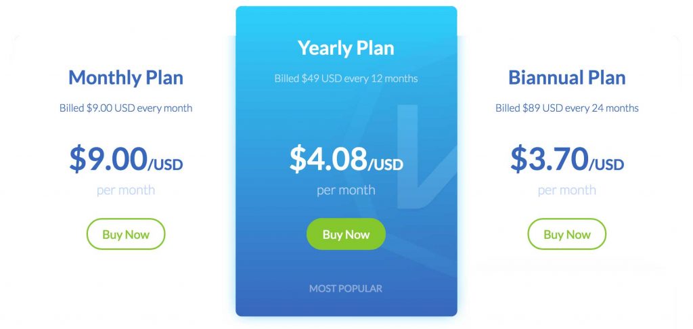693x329 pixels.
Task: Click 'per month' under the $4.08 price
Action: pyautogui.click(x=346, y=191)
